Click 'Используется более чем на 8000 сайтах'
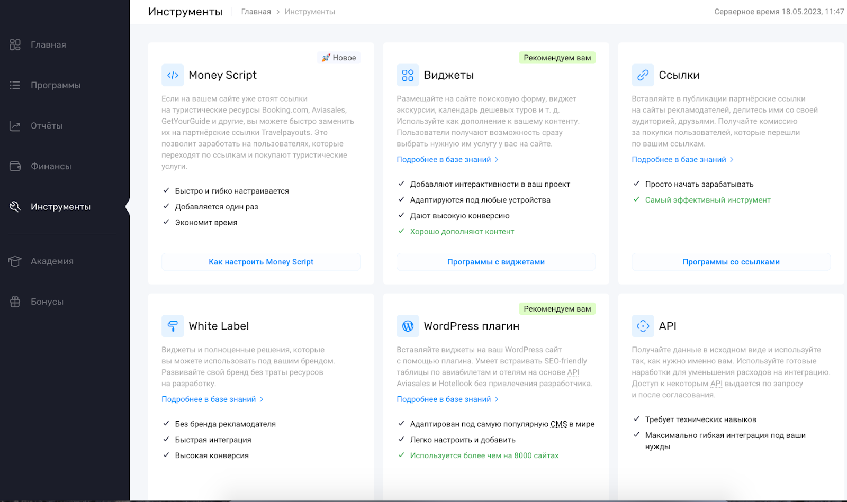This screenshot has width=847, height=502. [x=484, y=455]
